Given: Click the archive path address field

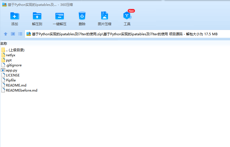Looking at the screenshot, I should click(127, 34).
